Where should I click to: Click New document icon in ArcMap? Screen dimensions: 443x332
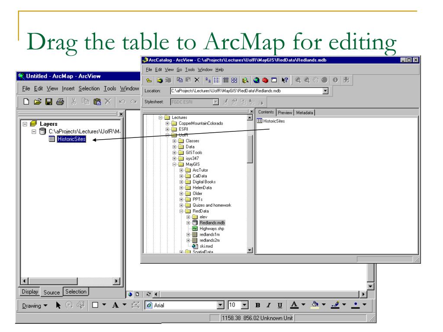coord(26,102)
